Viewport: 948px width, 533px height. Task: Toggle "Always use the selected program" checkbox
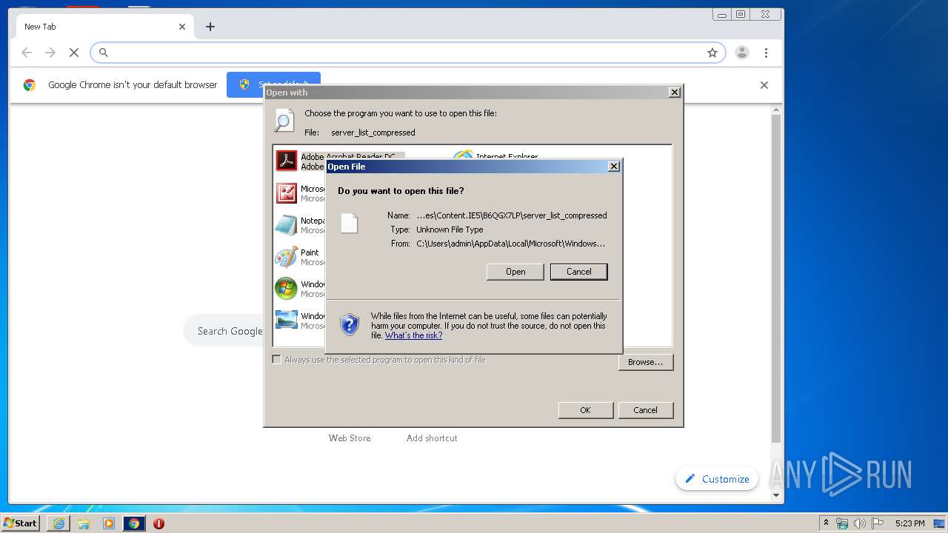tap(277, 360)
